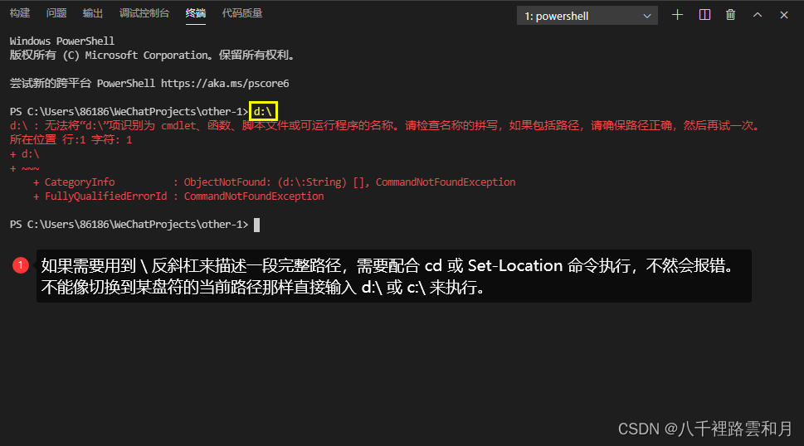Open the 1: powershell terminal dropdown
Image resolution: width=804 pixels, height=446 pixels.
tap(587, 16)
